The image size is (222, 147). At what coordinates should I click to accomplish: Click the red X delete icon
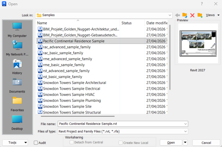(192, 15)
